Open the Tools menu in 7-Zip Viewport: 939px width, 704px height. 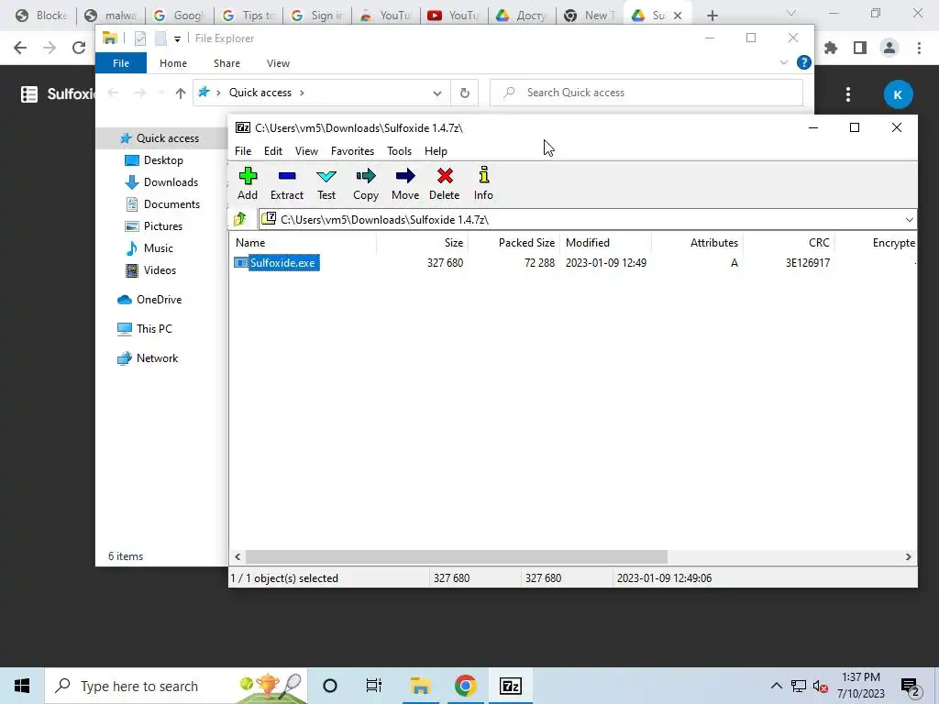(x=399, y=151)
